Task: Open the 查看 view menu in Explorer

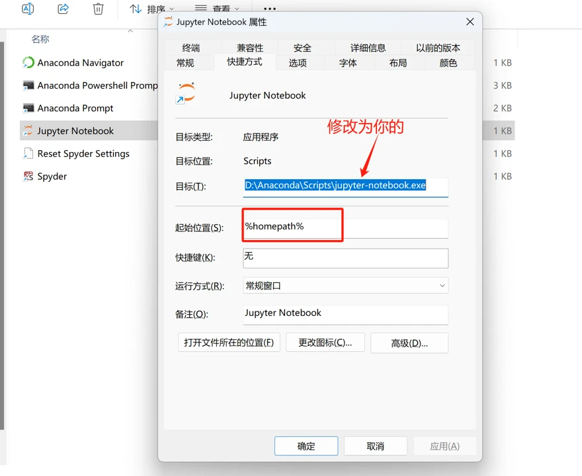Action: click(x=217, y=9)
